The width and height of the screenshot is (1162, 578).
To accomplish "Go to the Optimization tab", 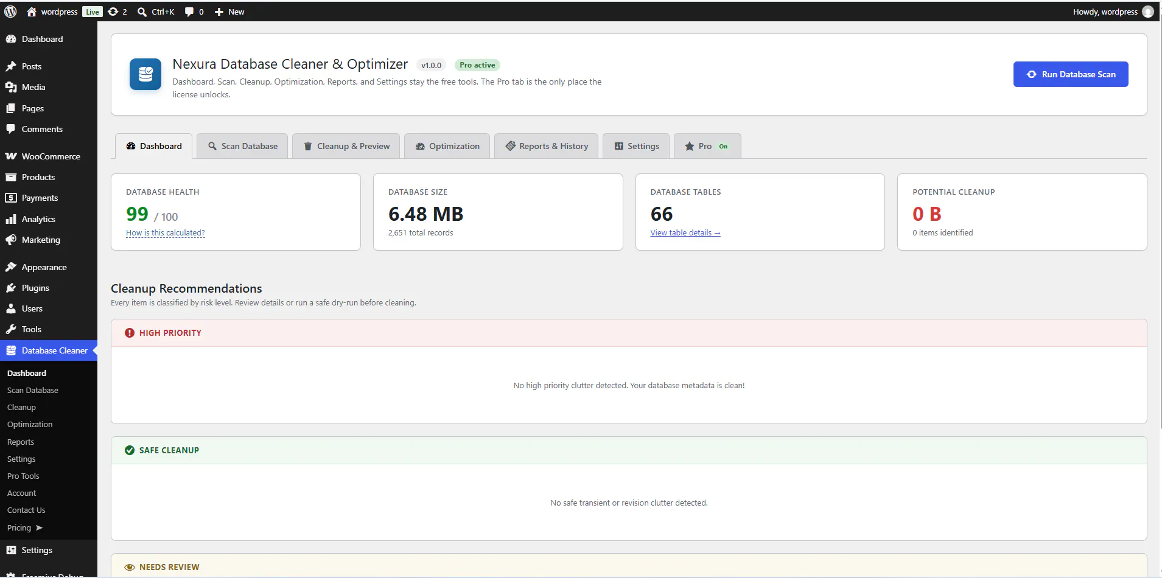I will click(x=447, y=146).
